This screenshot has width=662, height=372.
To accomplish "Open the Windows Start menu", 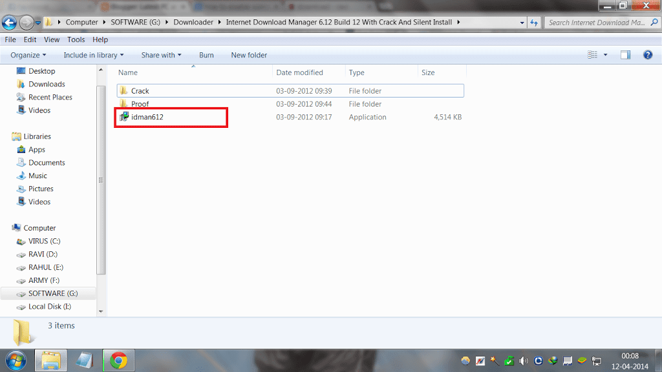I will (16, 360).
